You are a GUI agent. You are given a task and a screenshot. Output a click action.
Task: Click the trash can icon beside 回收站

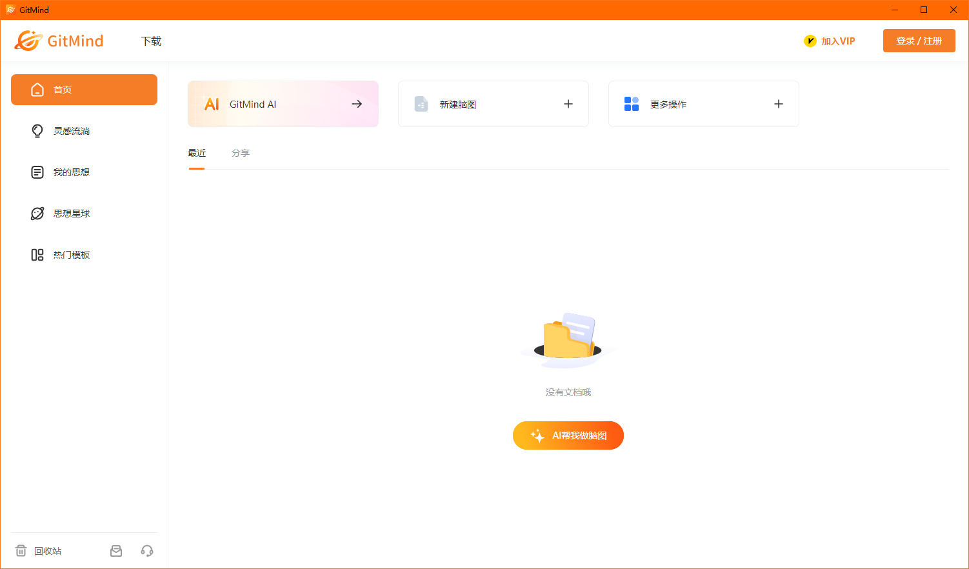click(21, 551)
